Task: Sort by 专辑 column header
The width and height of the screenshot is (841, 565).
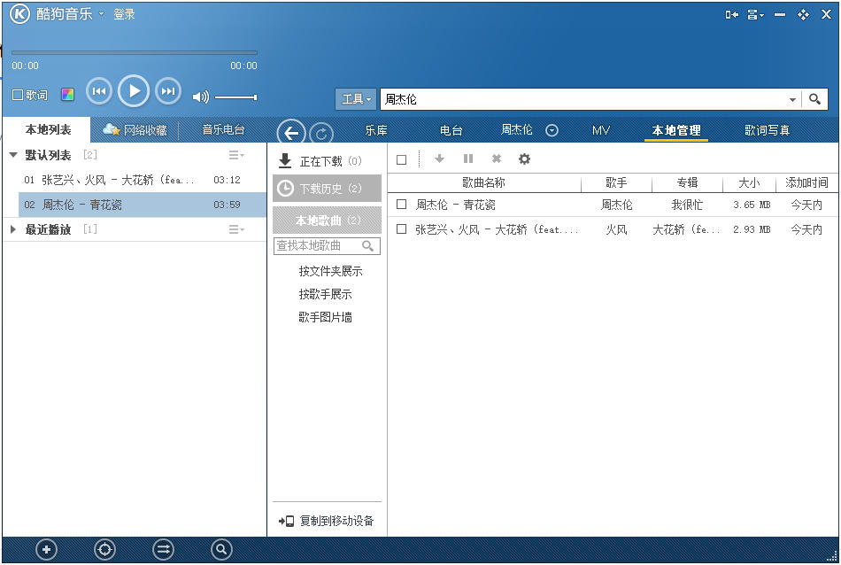Action: pos(687,182)
